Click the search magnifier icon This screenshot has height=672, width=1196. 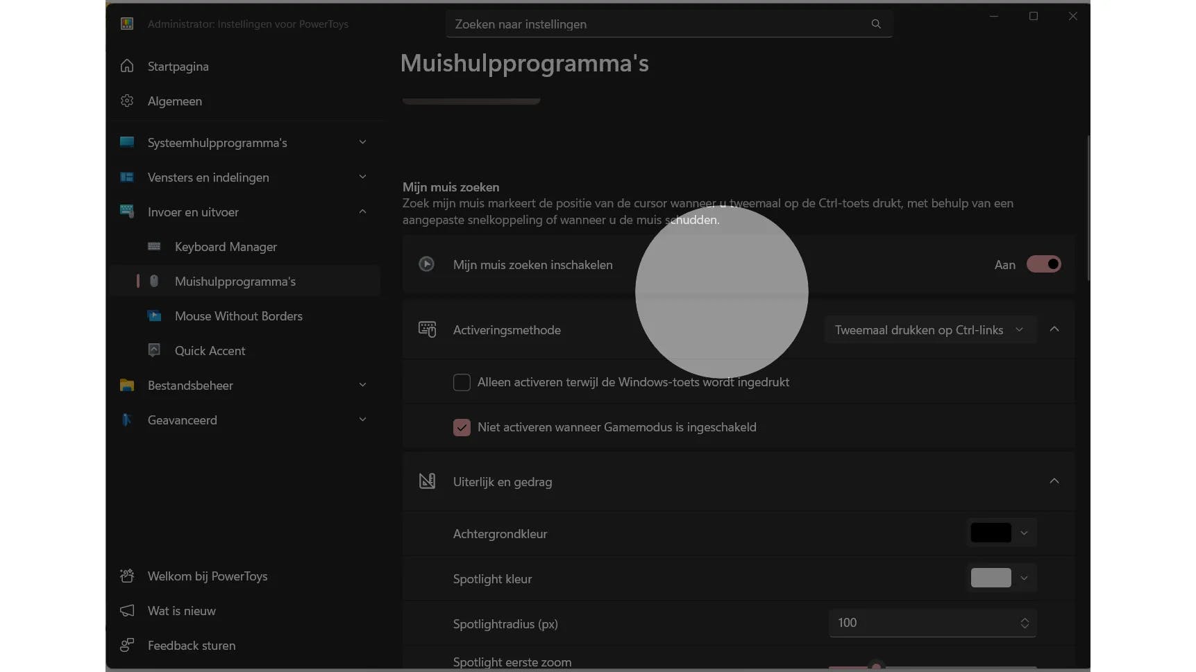click(x=876, y=24)
